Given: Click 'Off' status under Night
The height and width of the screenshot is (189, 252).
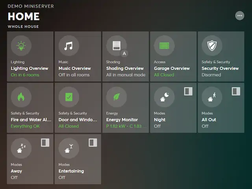Looking at the screenshot, I should pos(157,126).
